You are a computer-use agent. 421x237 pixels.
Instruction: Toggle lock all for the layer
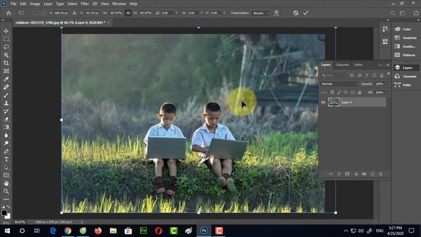[360, 92]
